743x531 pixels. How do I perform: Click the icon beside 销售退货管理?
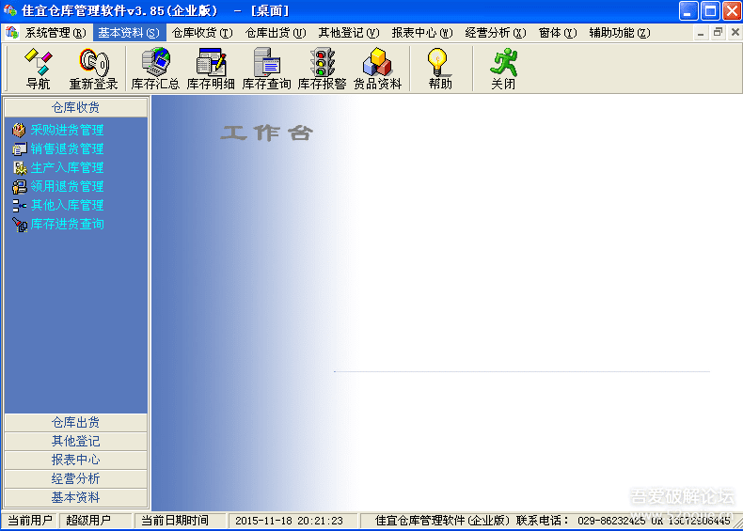pyautogui.click(x=19, y=148)
